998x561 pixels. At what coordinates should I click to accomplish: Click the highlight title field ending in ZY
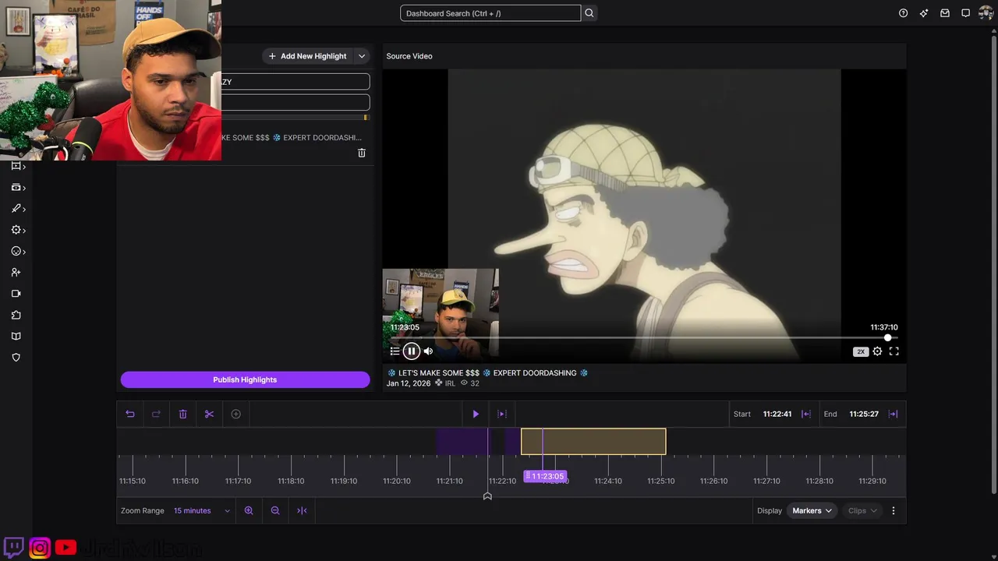(x=296, y=82)
